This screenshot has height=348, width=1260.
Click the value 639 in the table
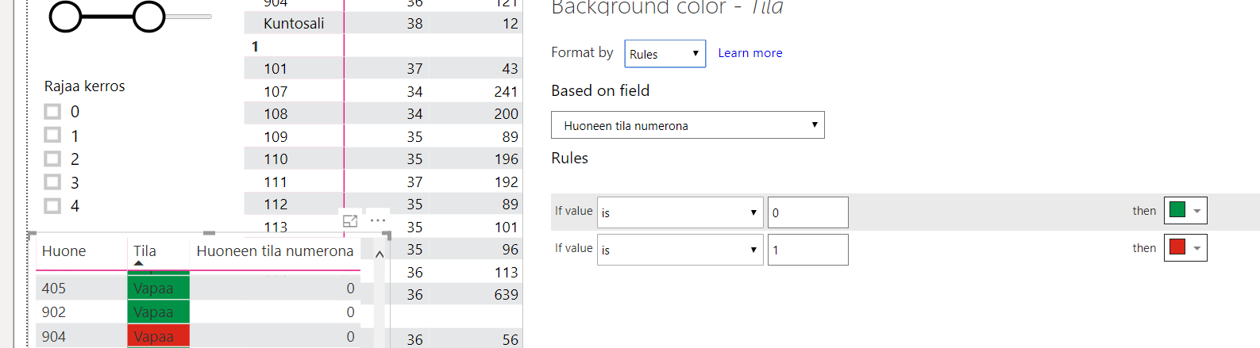pos(506,295)
